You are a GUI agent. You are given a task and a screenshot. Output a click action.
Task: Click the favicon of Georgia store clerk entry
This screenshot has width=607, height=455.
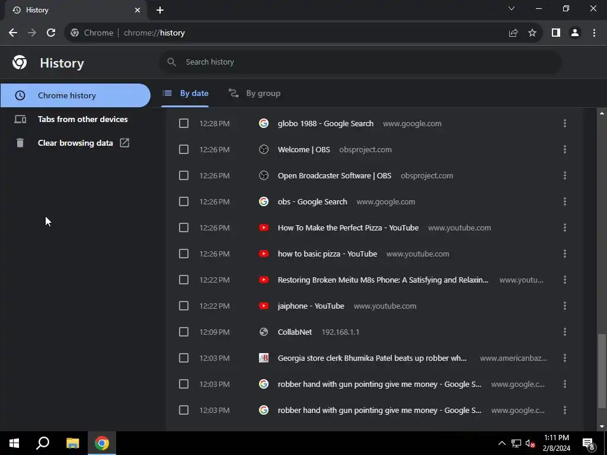(x=264, y=358)
